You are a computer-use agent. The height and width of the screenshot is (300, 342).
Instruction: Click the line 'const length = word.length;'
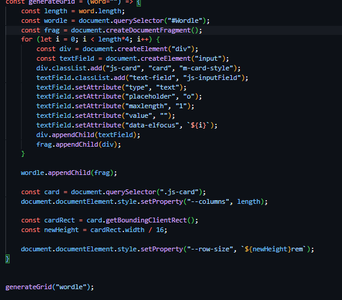[x=73, y=11]
